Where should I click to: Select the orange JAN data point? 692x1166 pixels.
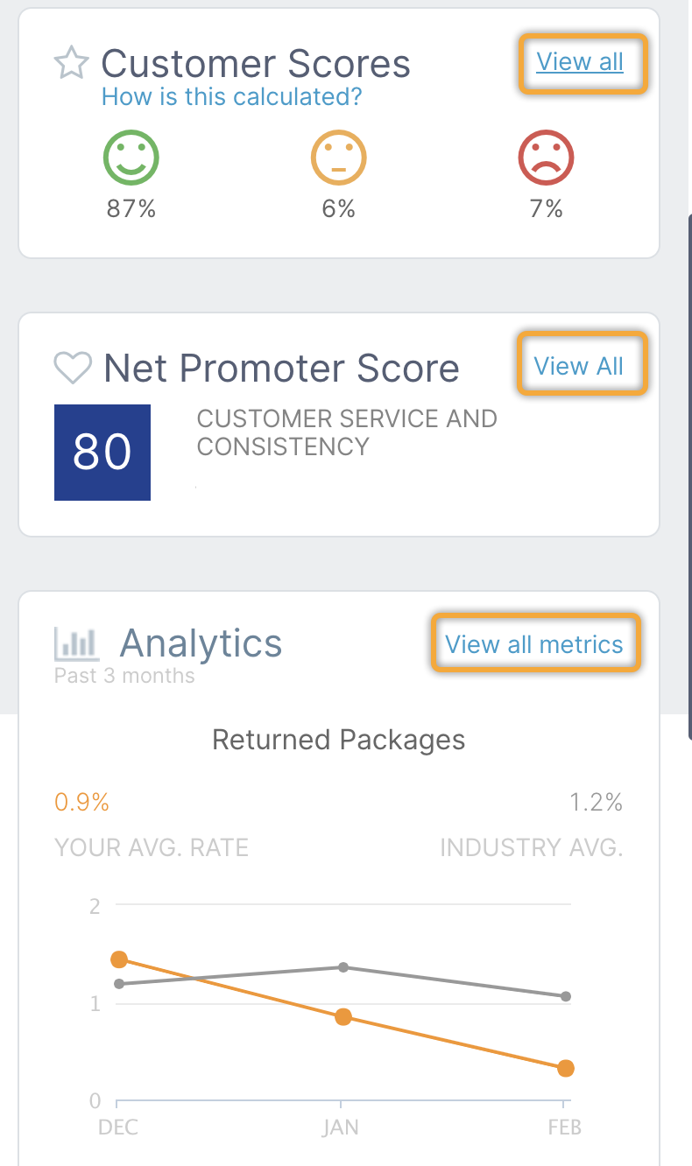coord(343,1016)
